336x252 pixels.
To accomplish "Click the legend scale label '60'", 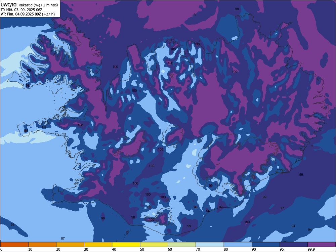I will pos(170,249).
